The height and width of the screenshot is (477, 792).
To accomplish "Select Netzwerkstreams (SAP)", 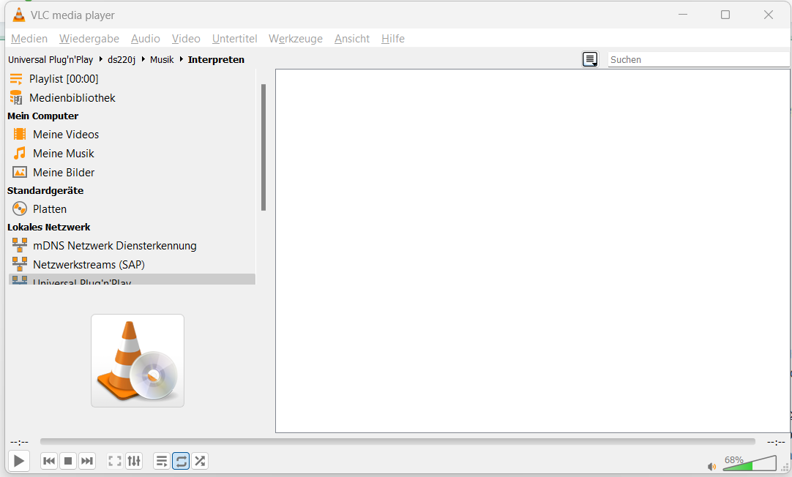I will click(x=131, y=265).
